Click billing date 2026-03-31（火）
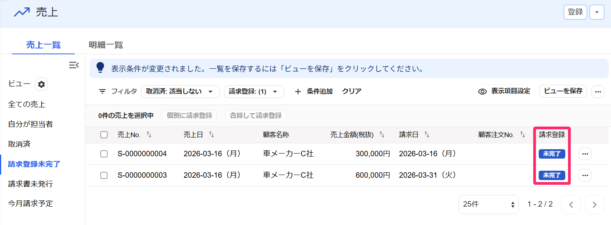 [x=428, y=175]
